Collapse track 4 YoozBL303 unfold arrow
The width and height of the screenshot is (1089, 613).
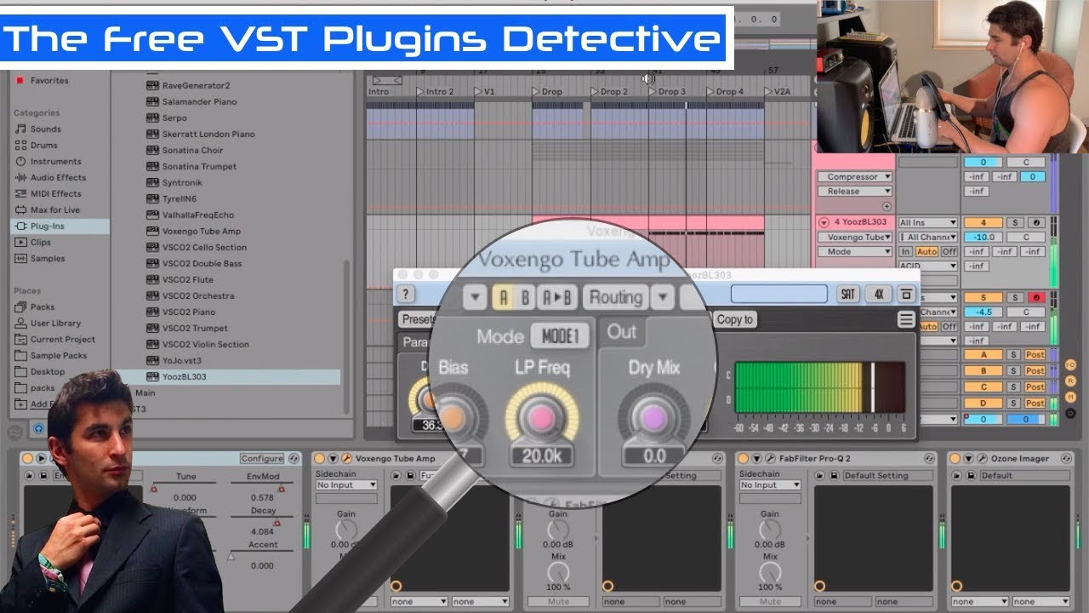pyautogui.click(x=823, y=223)
